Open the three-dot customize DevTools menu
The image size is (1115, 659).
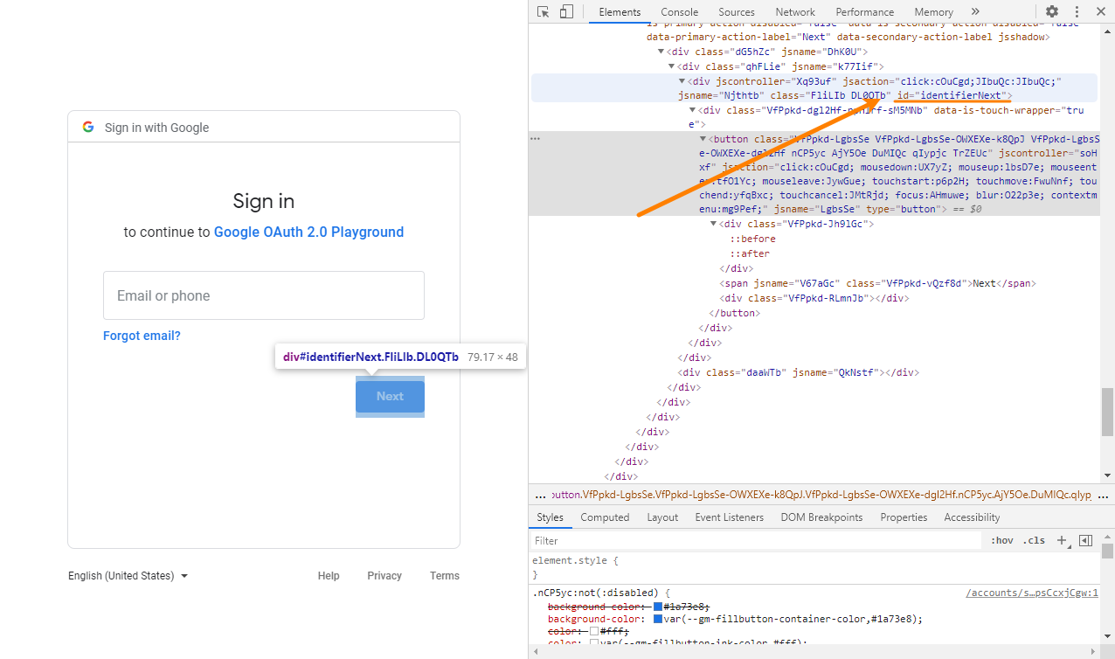pos(1077,11)
